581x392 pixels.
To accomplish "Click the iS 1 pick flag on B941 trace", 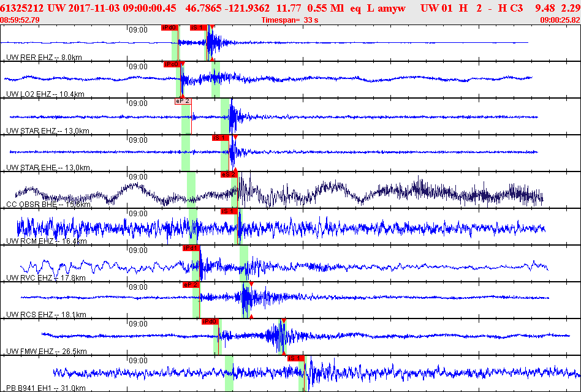I will (295, 358).
